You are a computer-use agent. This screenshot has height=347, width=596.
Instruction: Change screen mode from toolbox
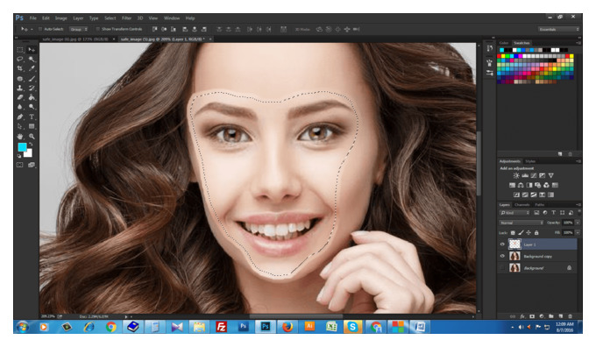click(32, 165)
